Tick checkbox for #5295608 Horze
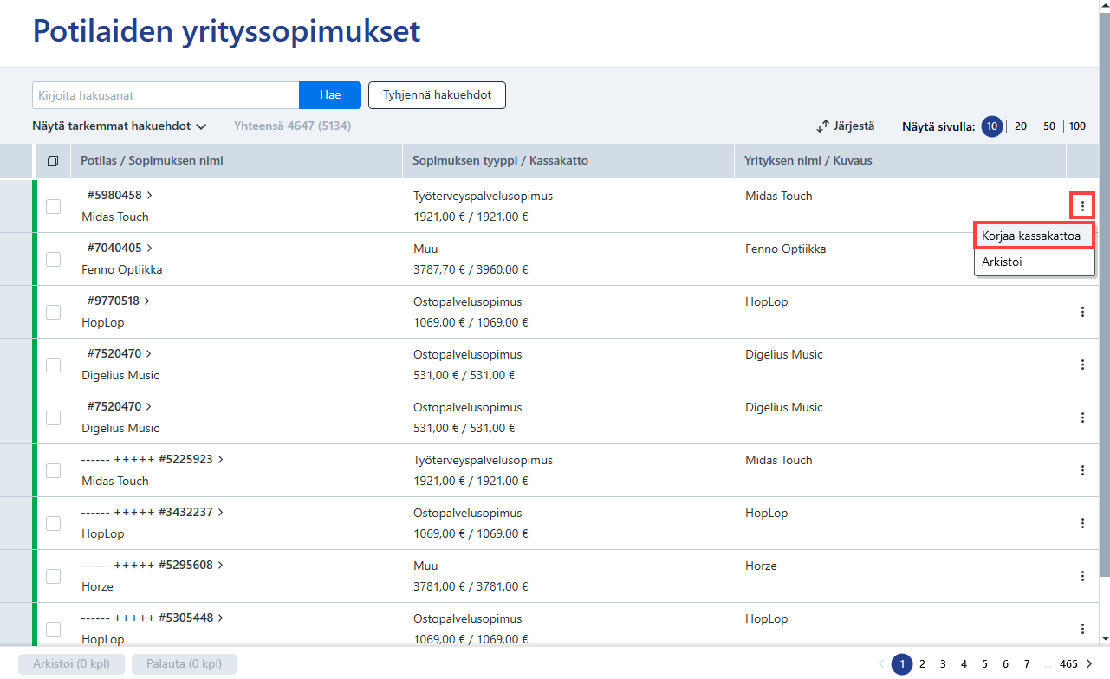 (x=54, y=576)
